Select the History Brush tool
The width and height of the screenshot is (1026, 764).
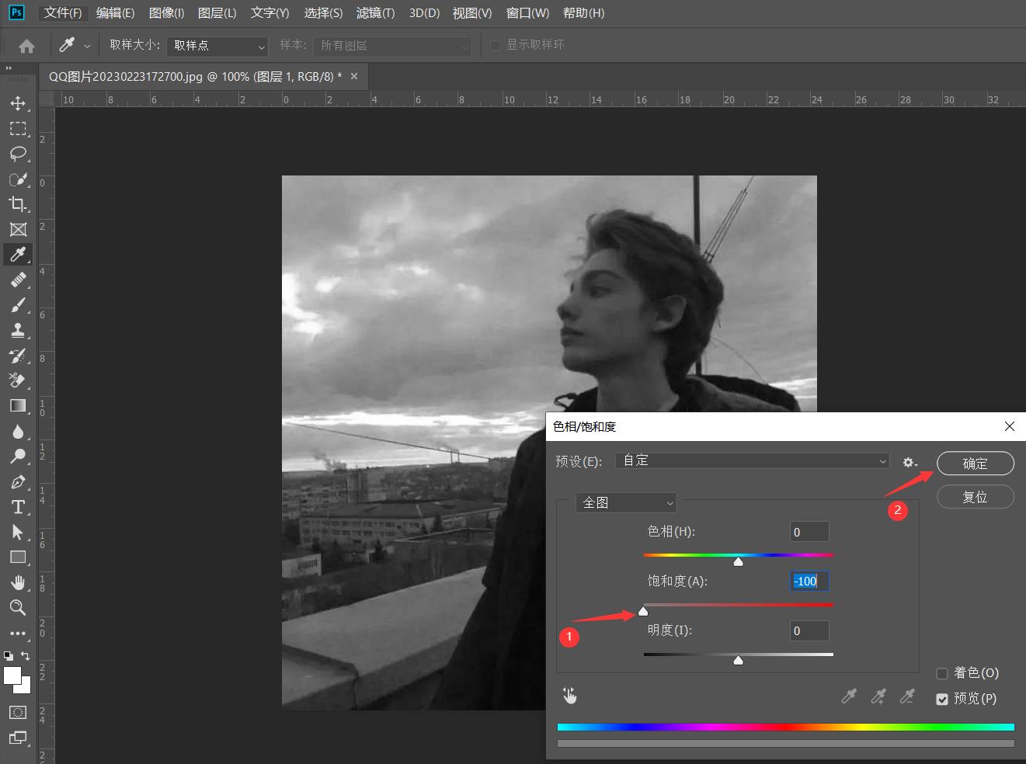[18, 356]
